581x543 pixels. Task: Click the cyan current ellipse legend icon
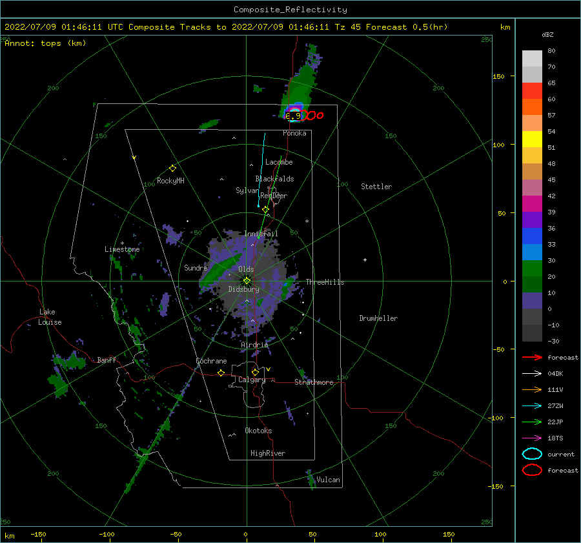[x=532, y=454]
